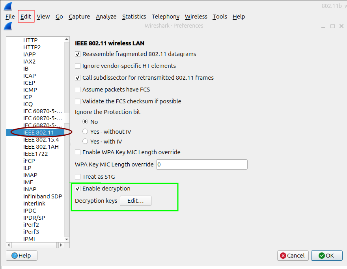Image resolution: width=347 pixels, height=269 pixels.
Task: Click the Wireshark fin icon below the menu bar
Action: point(8,26)
